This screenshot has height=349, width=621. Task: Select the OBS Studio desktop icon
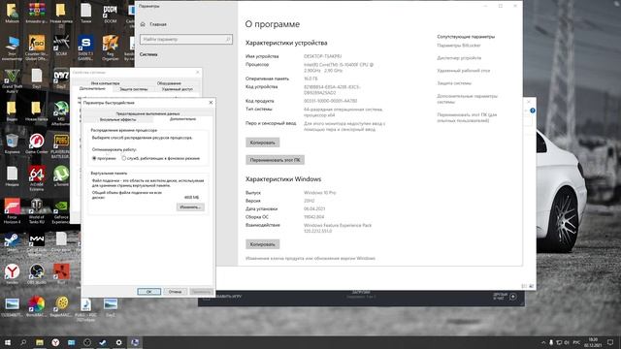(x=37, y=273)
